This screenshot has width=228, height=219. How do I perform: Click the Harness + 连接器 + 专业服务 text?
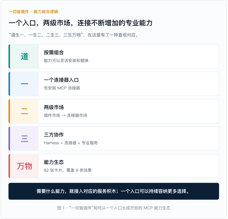71,143
